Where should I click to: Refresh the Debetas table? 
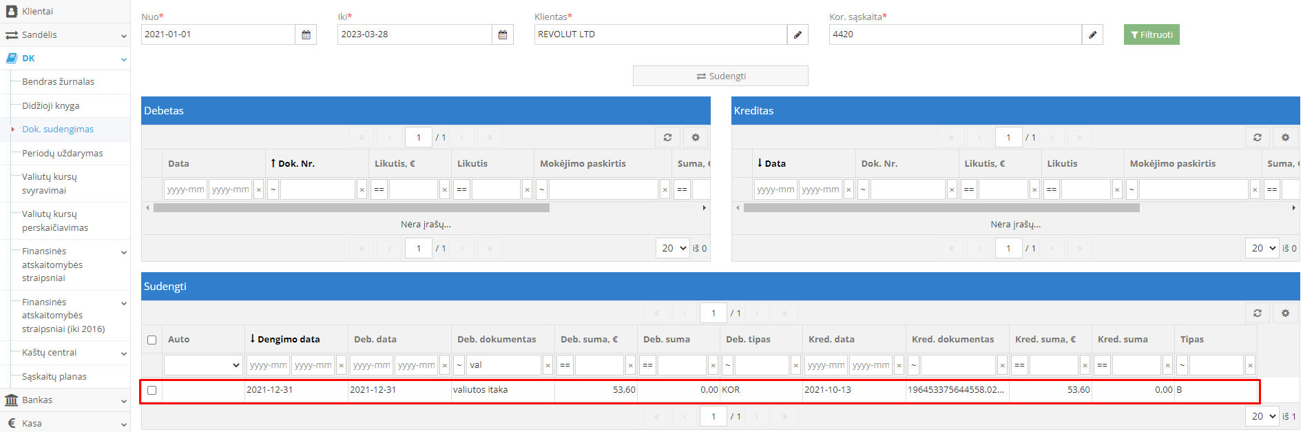coord(667,138)
